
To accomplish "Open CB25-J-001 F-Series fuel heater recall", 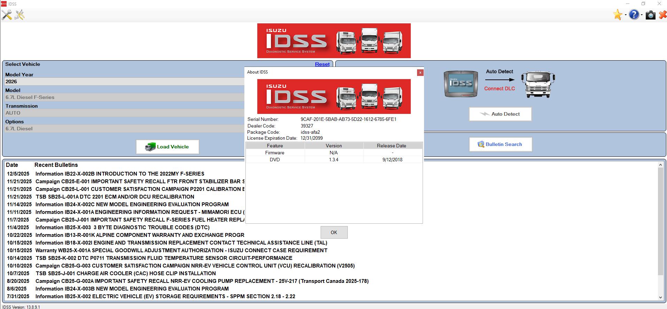I will tap(140, 220).
